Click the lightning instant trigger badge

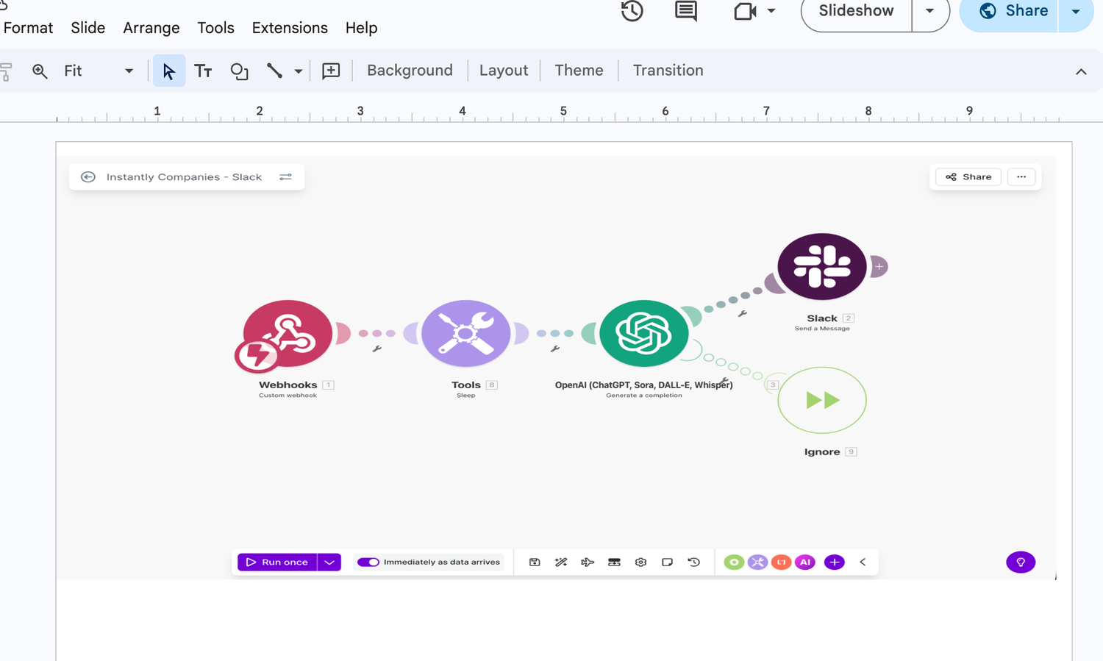[257, 356]
